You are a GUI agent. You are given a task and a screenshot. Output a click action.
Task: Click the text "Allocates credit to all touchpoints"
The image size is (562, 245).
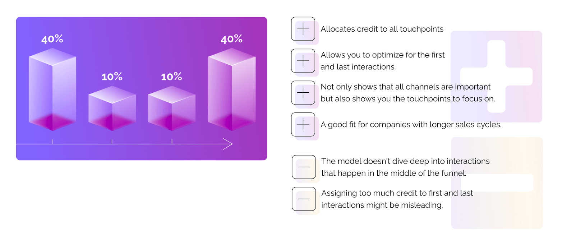click(382, 29)
